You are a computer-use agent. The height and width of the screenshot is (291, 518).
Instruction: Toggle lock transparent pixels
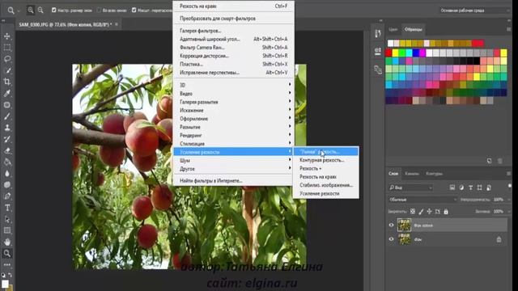413,212
